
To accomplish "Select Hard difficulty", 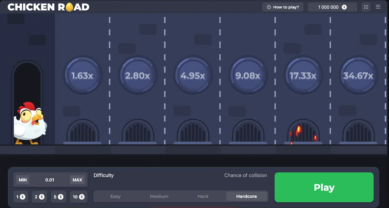I will coord(203,196).
